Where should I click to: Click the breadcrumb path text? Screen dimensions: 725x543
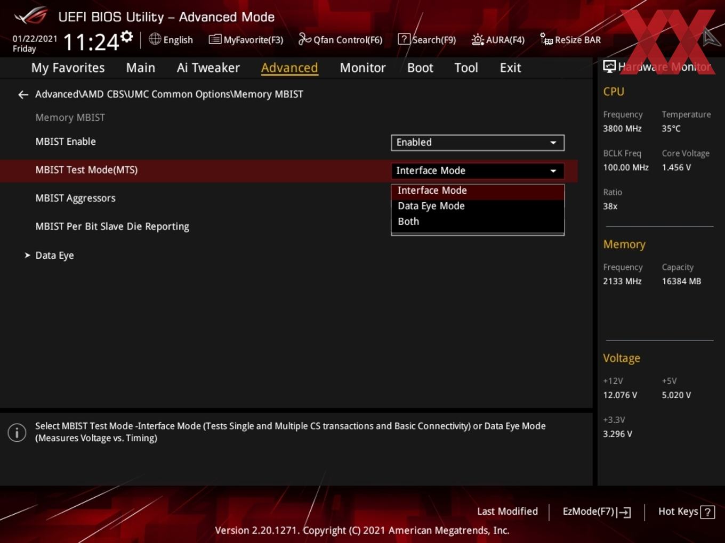pos(169,94)
